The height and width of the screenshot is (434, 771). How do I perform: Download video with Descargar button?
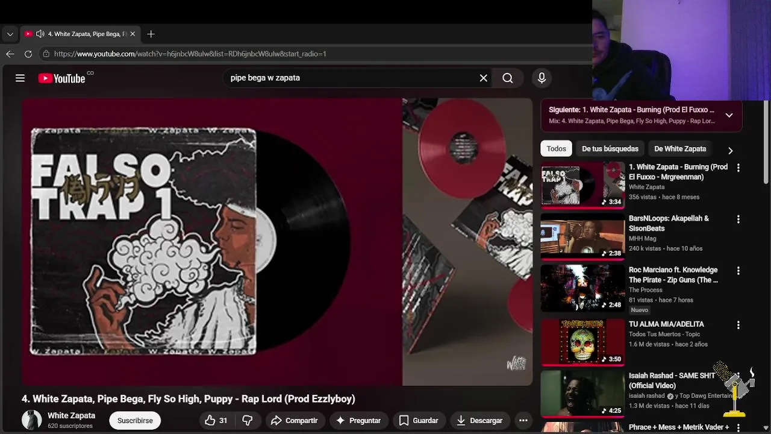(x=479, y=421)
